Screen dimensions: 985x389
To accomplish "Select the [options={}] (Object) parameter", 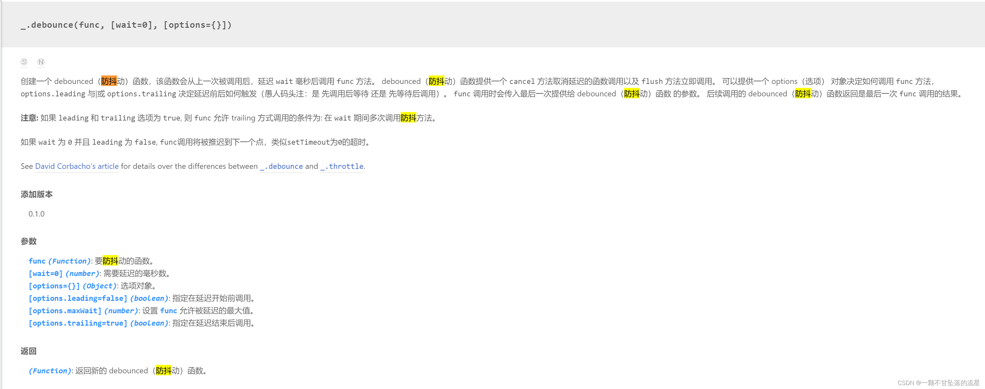I will (x=73, y=286).
